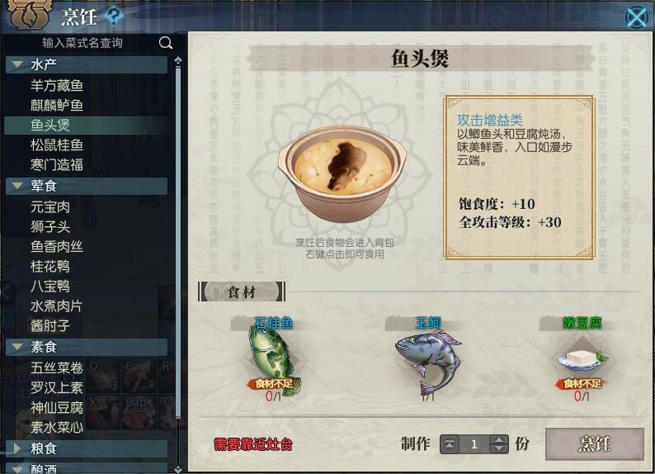Click the 烹饪 cook button
The width and height of the screenshot is (655, 474).
point(595,444)
